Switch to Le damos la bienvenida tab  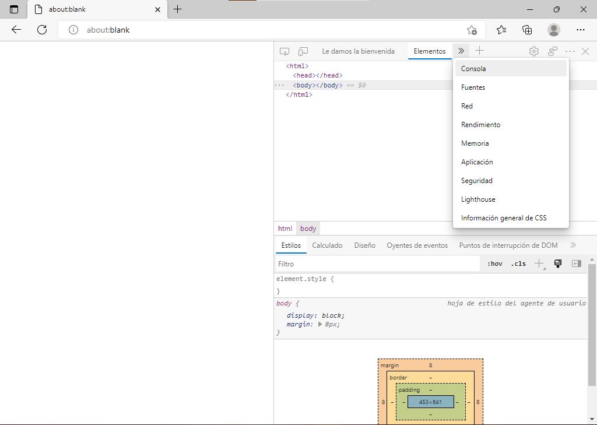coord(359,51)
